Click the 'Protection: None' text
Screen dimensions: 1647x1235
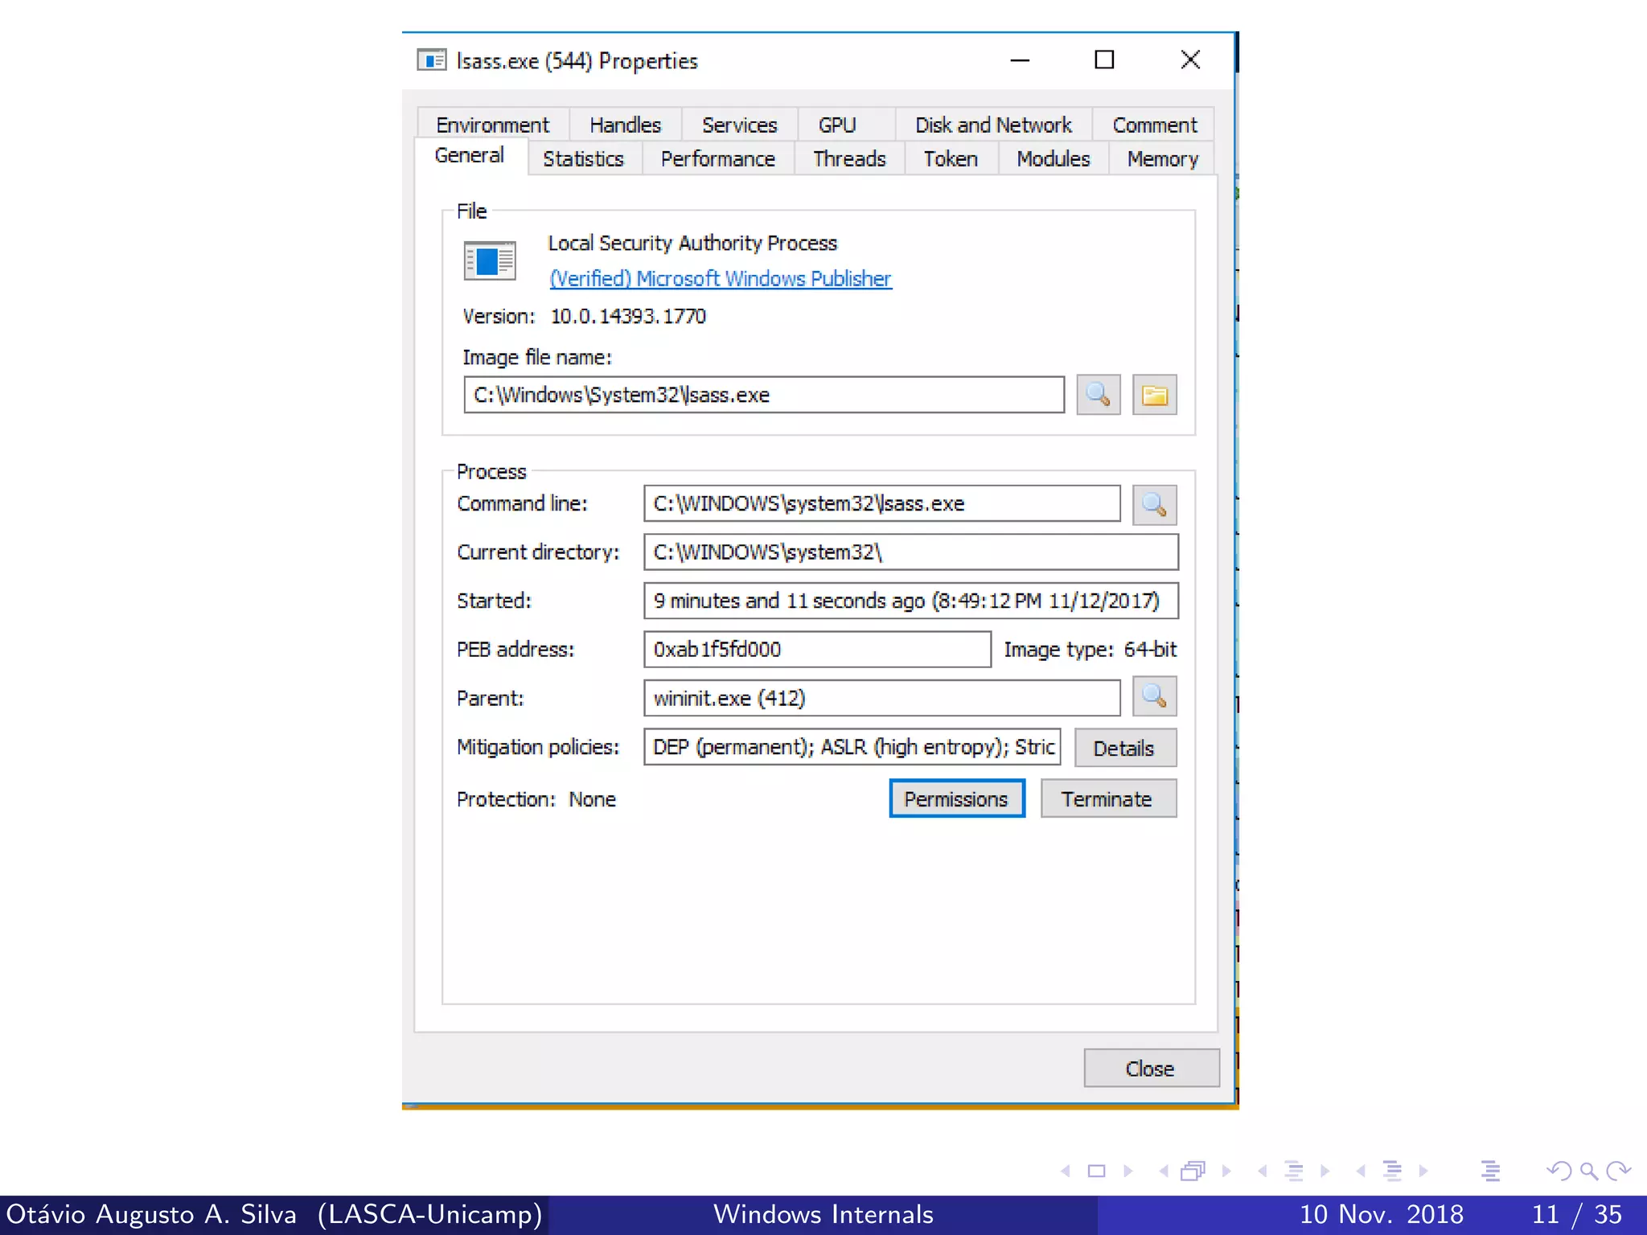[536, 799]
